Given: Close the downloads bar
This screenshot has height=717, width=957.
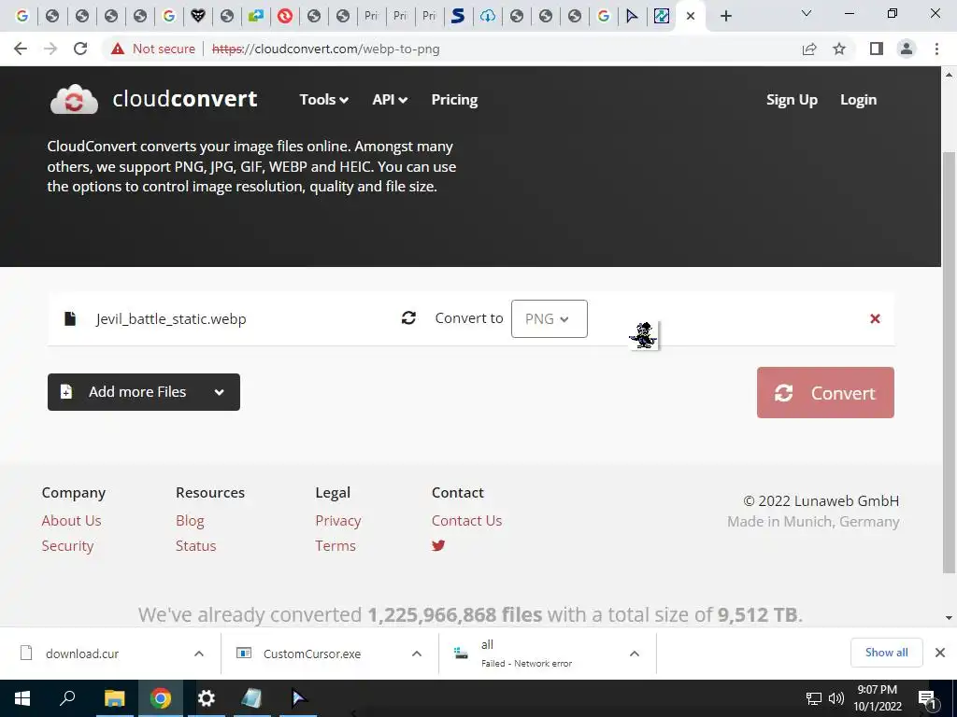Looking at the screenshot, I should [x=940, y=653].
